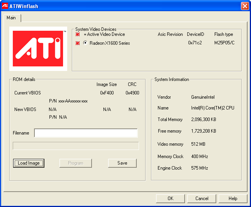Click the CRC value 0x4900

132,93
